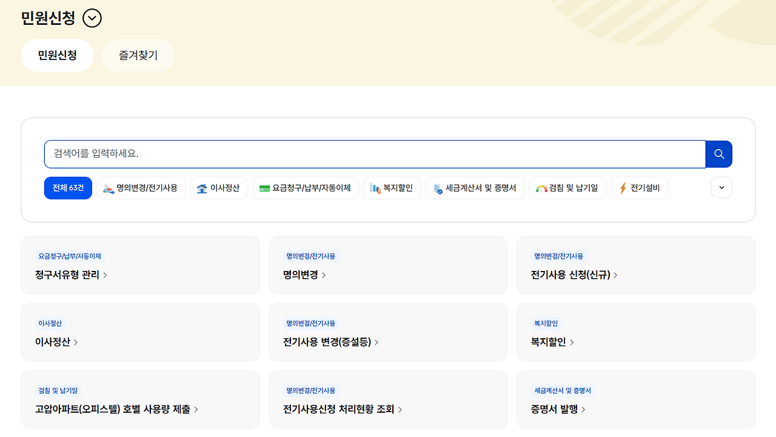This screenshot has width=776, height=437.
Task: Open the 전기사용 신청(신규) card
Action: (636, 265)
